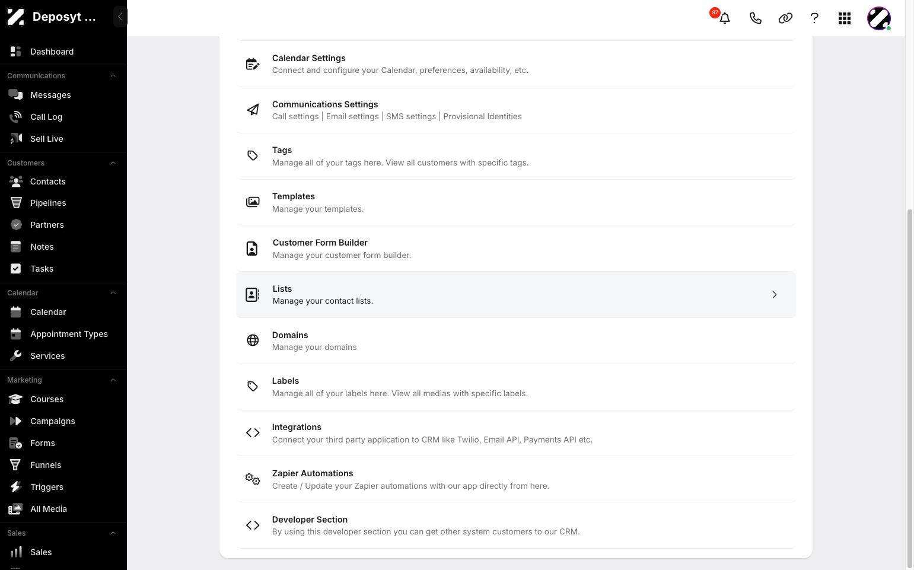Open the Zapier Automations link

pyautogui.click(x=515, y=479)
